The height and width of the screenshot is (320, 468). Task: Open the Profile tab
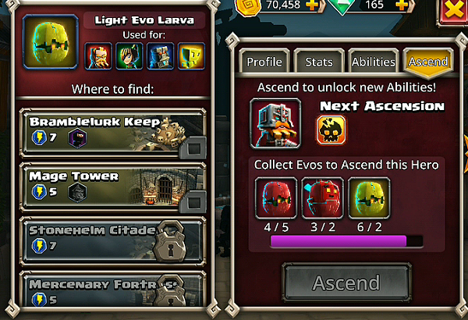tap(264, 62)
